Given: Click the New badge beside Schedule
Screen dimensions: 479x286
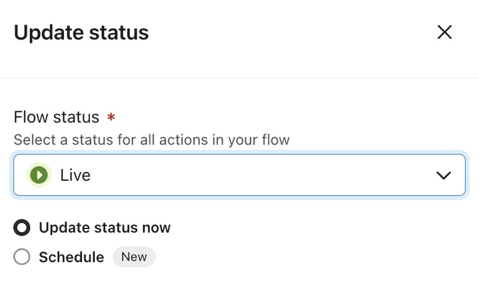Looking at the screenshot, I should 134,257.
